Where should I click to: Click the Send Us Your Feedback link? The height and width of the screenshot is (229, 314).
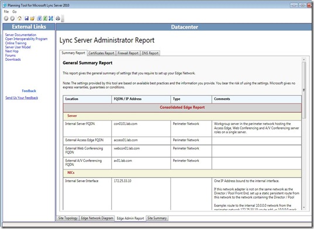22,98
